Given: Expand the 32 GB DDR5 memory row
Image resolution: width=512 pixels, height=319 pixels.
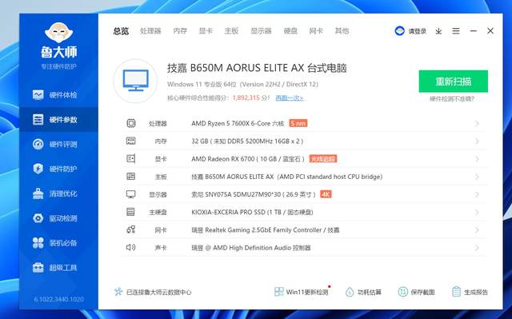Looking at the screenshot, I should coord(304,142).
